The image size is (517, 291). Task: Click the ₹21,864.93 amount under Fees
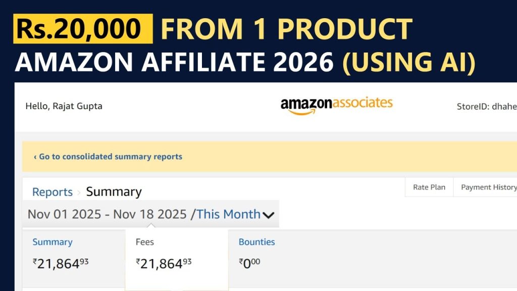(x=164, y=263)
